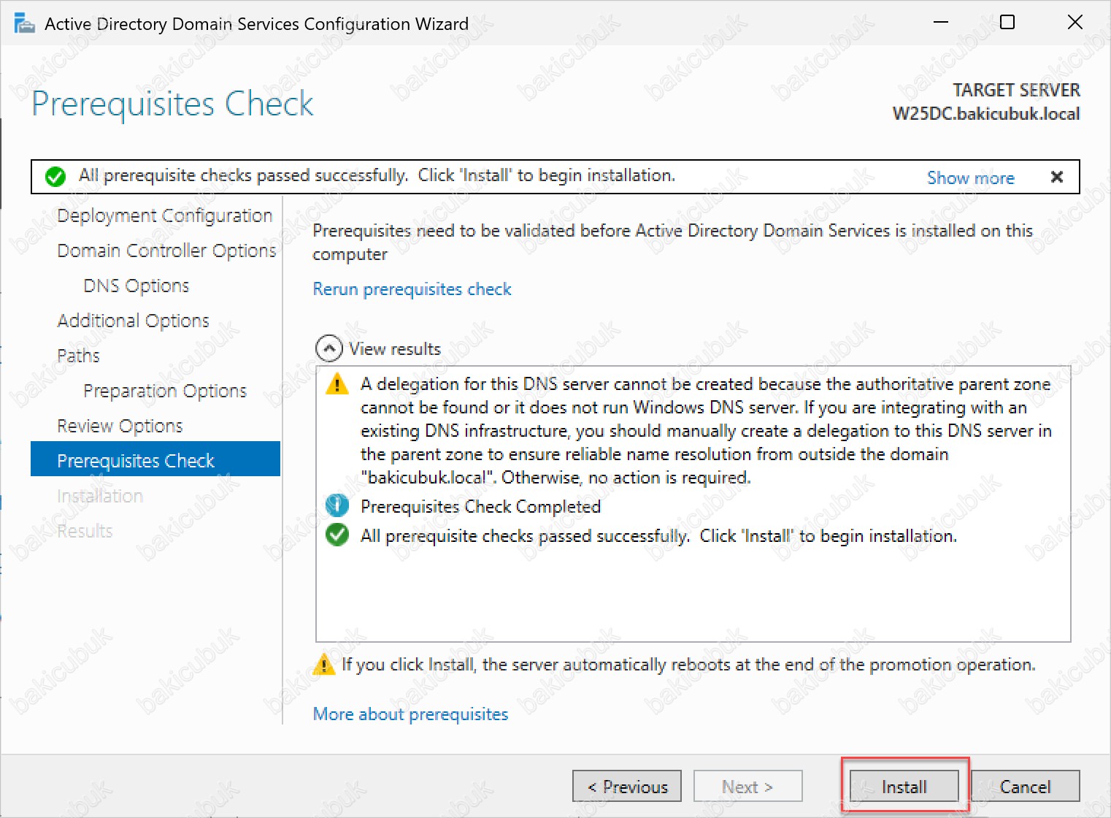The height and width of the screenshot is (818, 1111).
Task: Maximize the wizard window
Action: (x=1007, y=23)
